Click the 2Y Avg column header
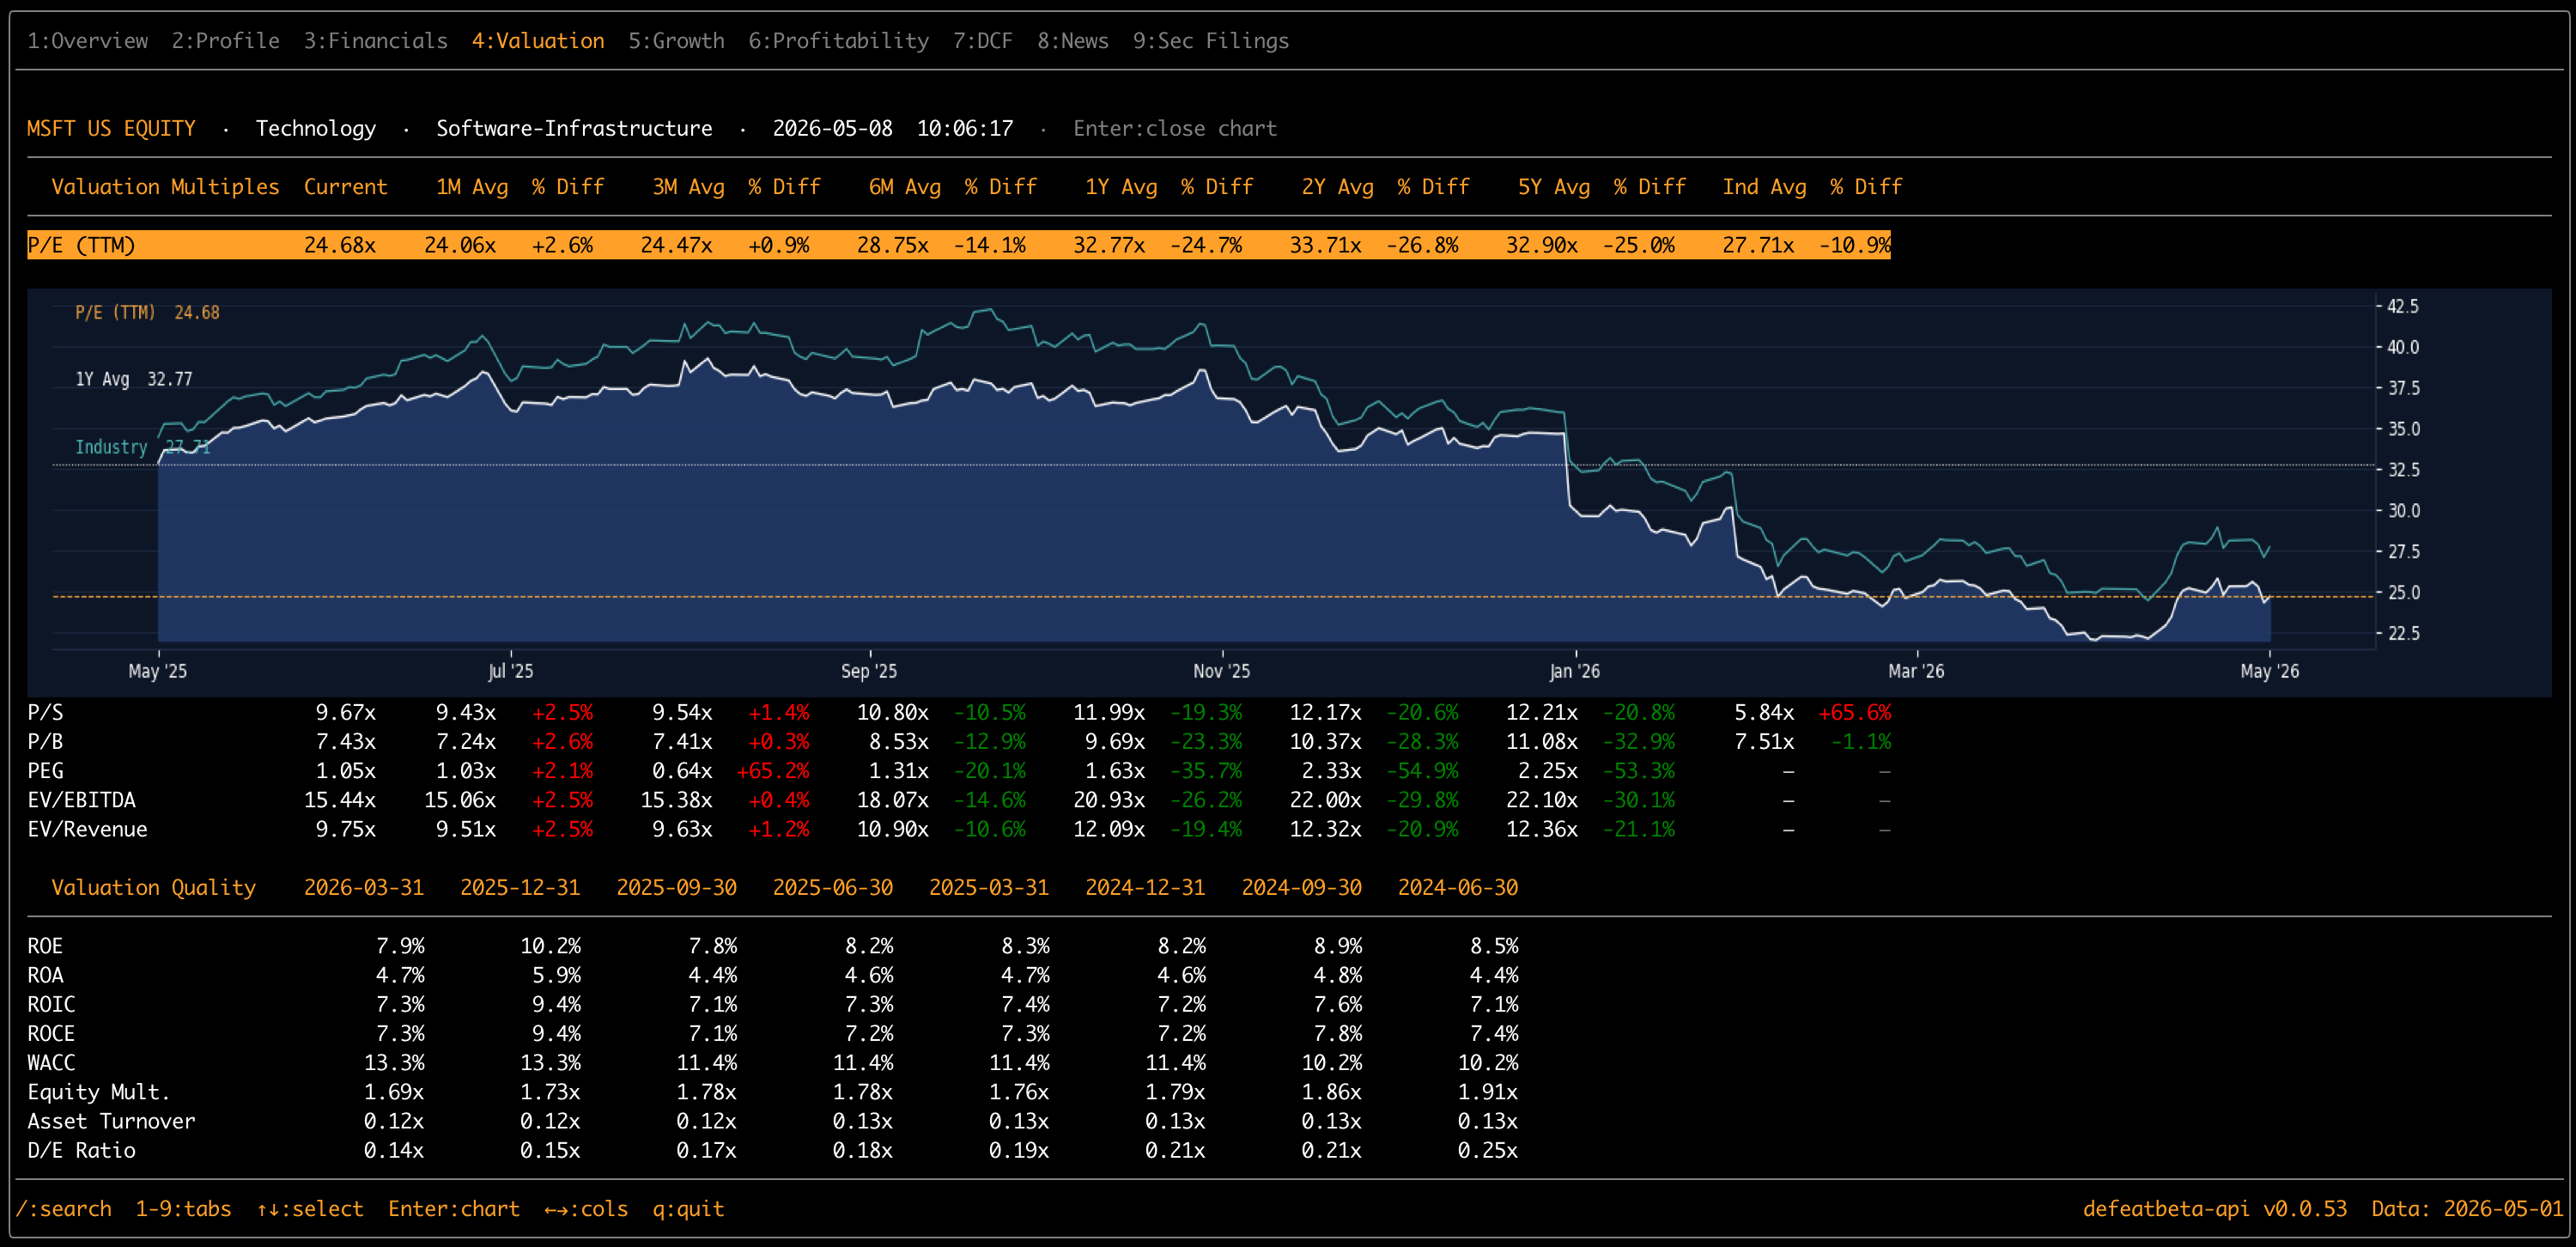This screenshot has height=1247, width=2576. [x=1337, y=187]
